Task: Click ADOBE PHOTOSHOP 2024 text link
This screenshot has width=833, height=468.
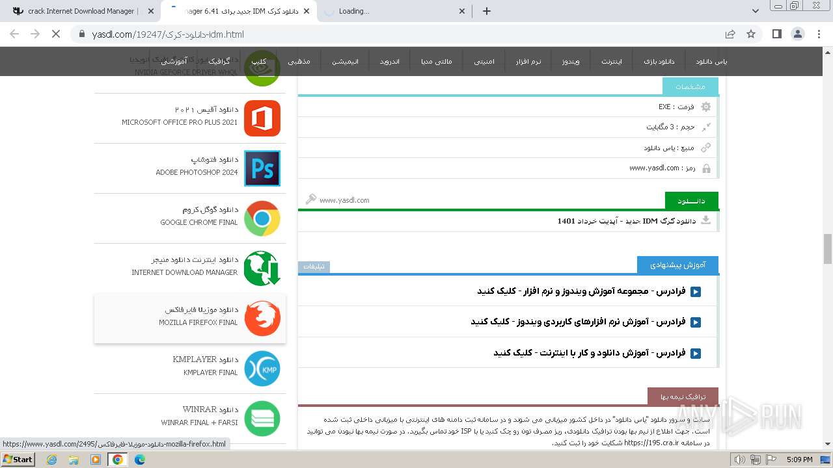Action: (197, 172)
